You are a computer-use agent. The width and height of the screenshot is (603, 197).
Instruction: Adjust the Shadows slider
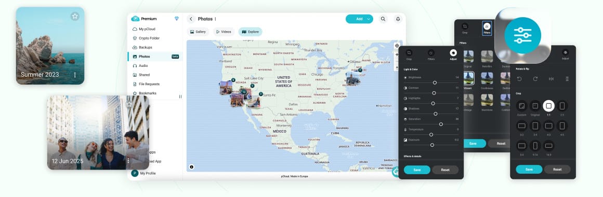click(436, 114)
